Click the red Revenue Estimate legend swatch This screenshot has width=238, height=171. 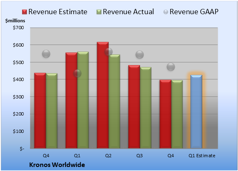(24, 12)
